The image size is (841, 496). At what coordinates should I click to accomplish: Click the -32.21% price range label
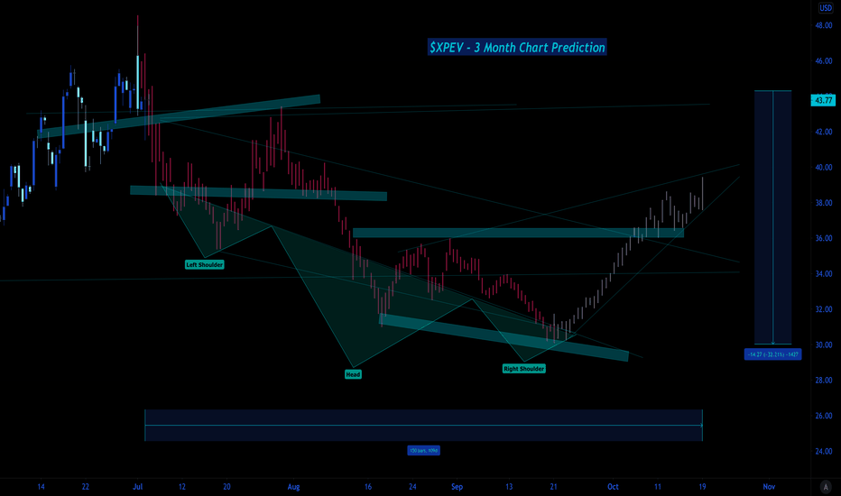pyautogui.click(x=773, y=354)
